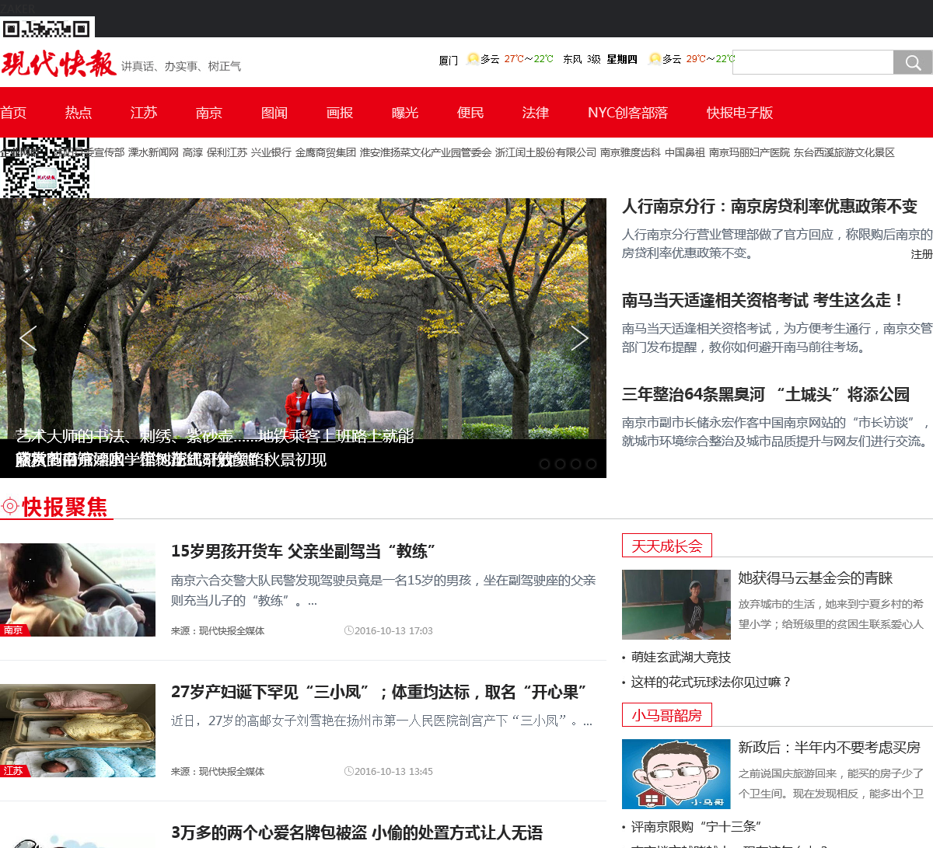Go to 首页 in navigation bar

tap(13, 113)
